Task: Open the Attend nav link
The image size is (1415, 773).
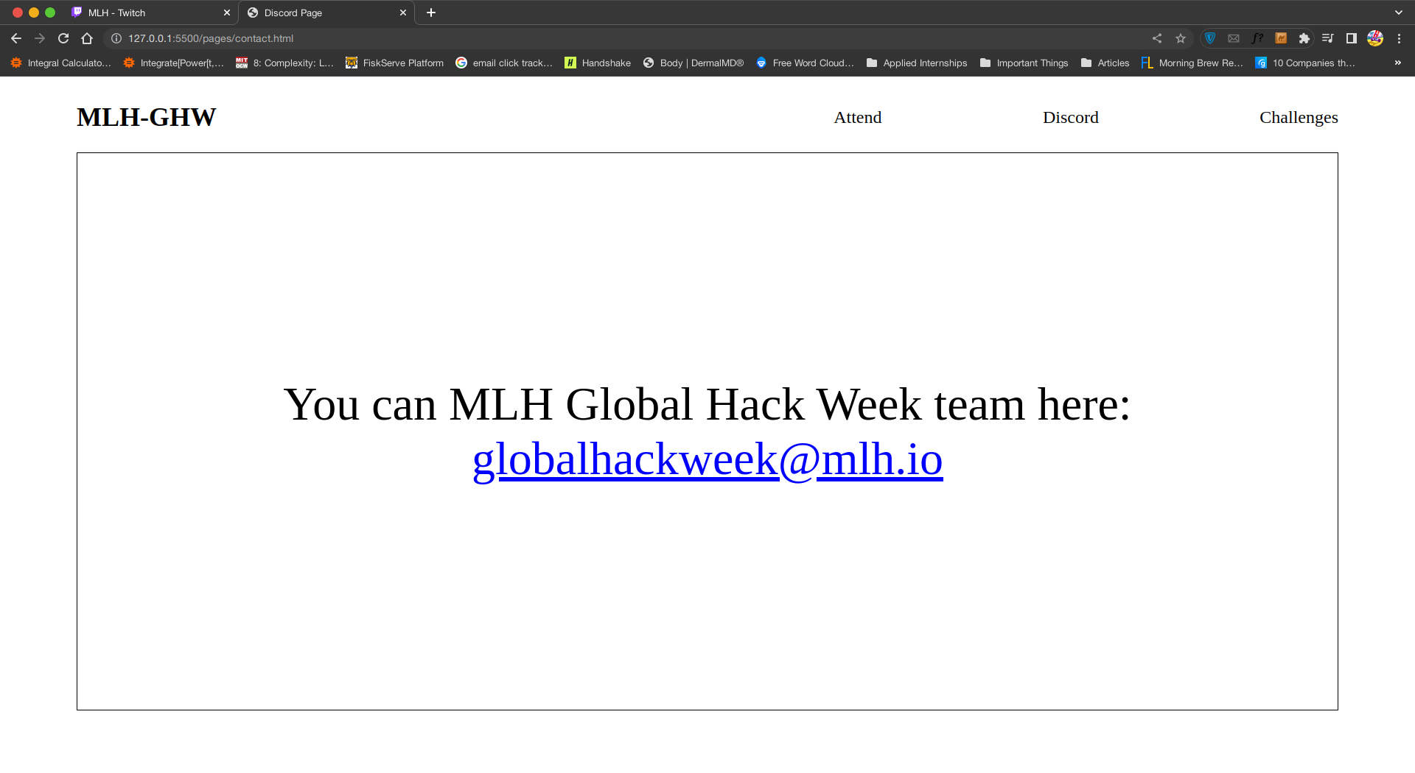Action: [x=857, y=117]
